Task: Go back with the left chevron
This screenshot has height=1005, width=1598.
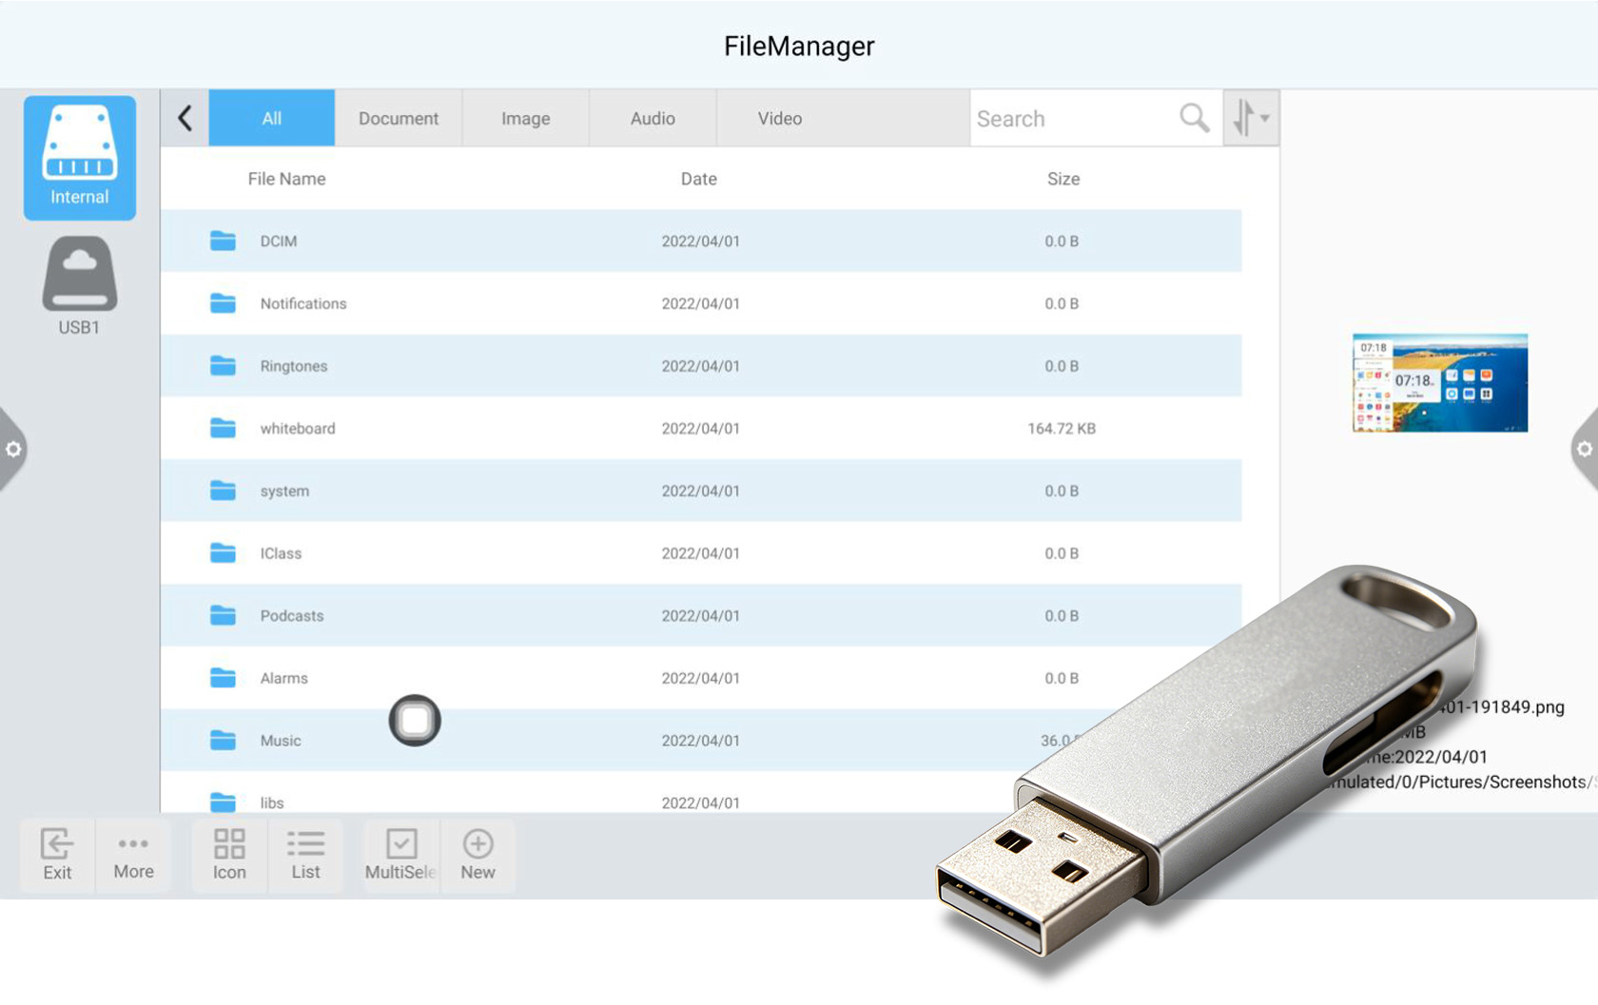Action: (185, 118)
